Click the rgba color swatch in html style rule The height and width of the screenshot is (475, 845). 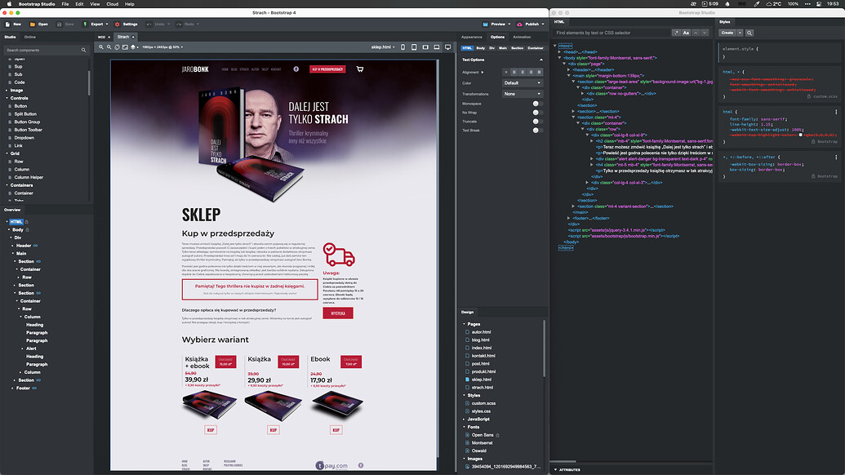click(800, 135)
